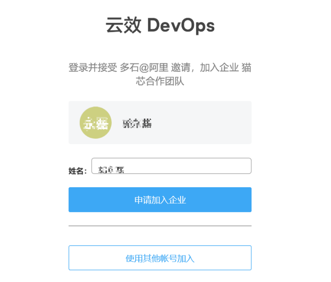Click the horizontal divider below apply button

tap(160, 226)
